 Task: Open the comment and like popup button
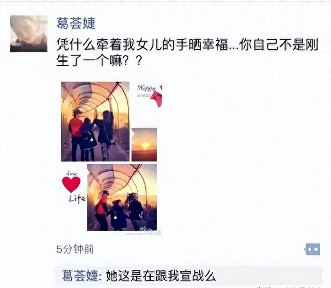312,249
